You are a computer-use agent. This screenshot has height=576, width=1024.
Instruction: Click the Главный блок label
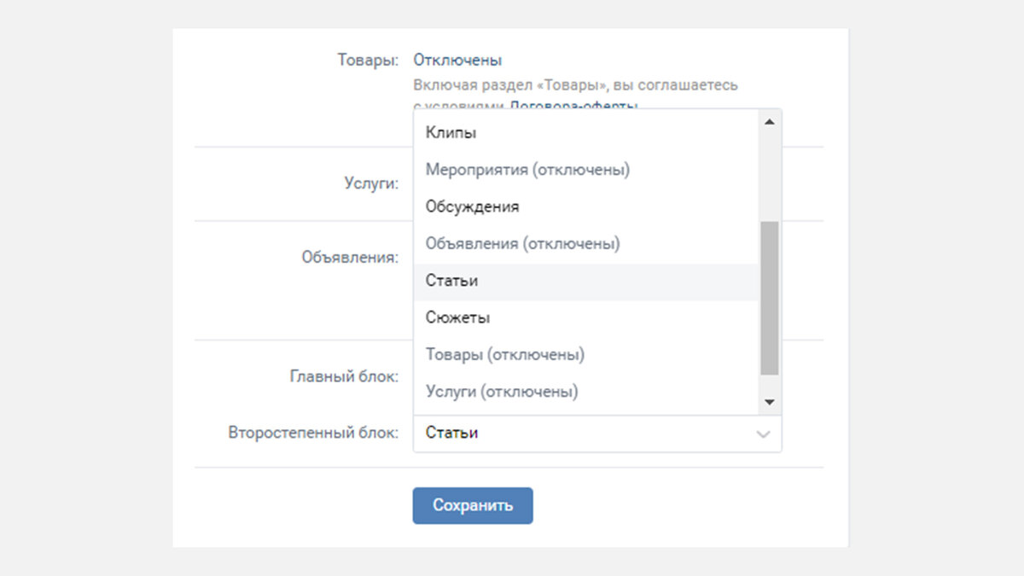coord(344,376)
